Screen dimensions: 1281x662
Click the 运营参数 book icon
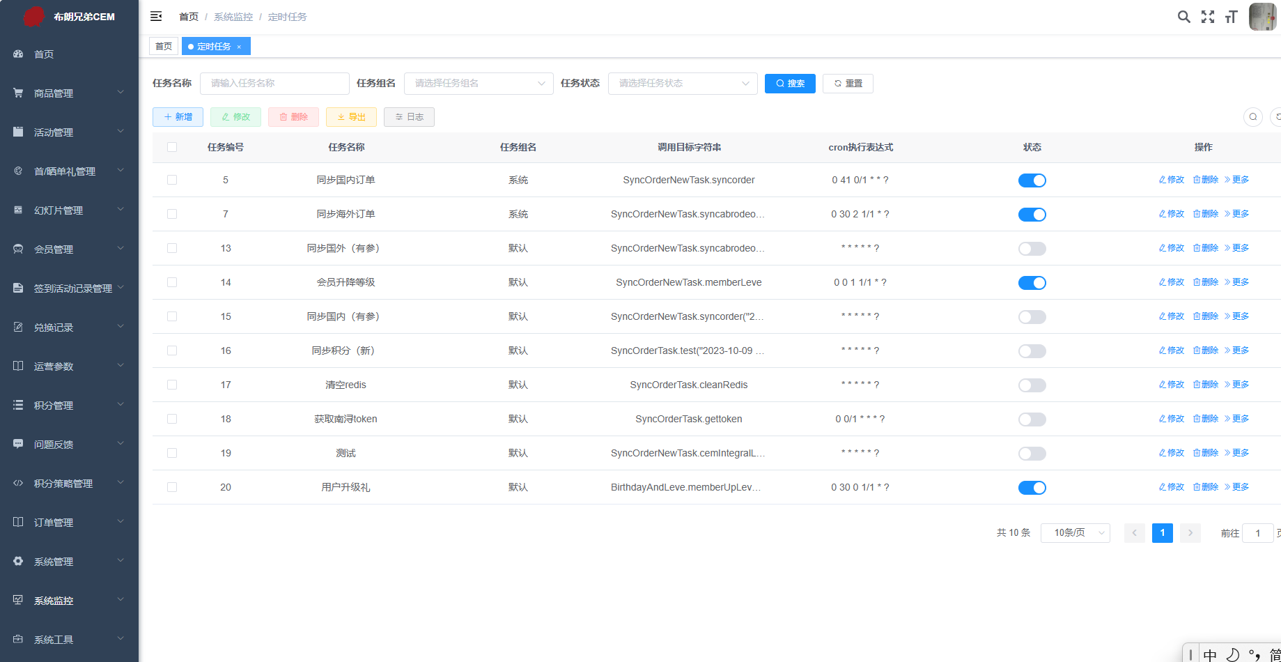[18, 366]
